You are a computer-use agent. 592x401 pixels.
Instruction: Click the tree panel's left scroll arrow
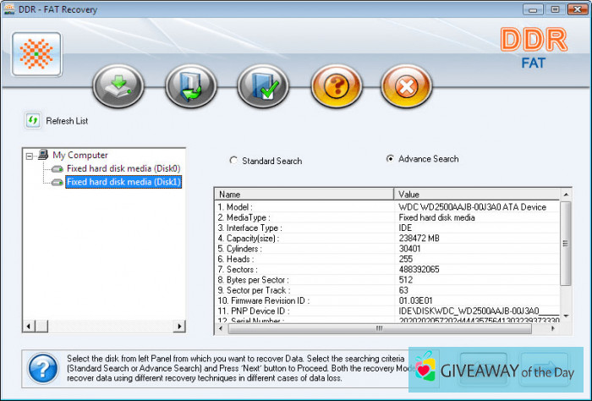[29, 327]
